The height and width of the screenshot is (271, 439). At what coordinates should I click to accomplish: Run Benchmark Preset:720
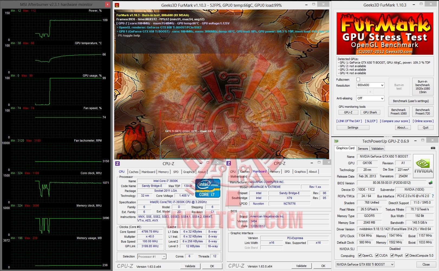pos(422,112)
